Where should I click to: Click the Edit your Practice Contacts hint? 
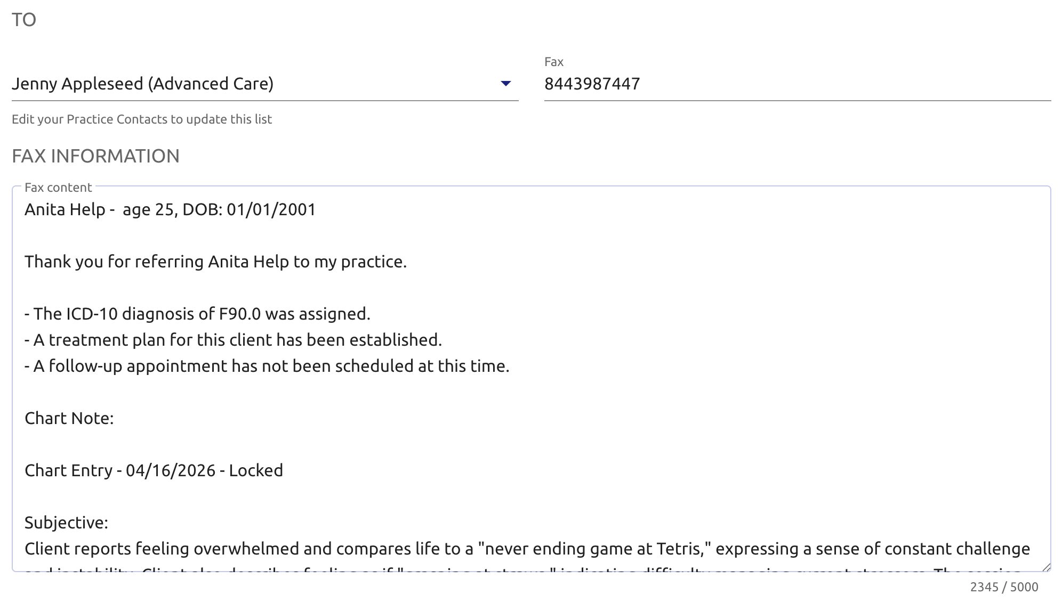pos(142,119)
